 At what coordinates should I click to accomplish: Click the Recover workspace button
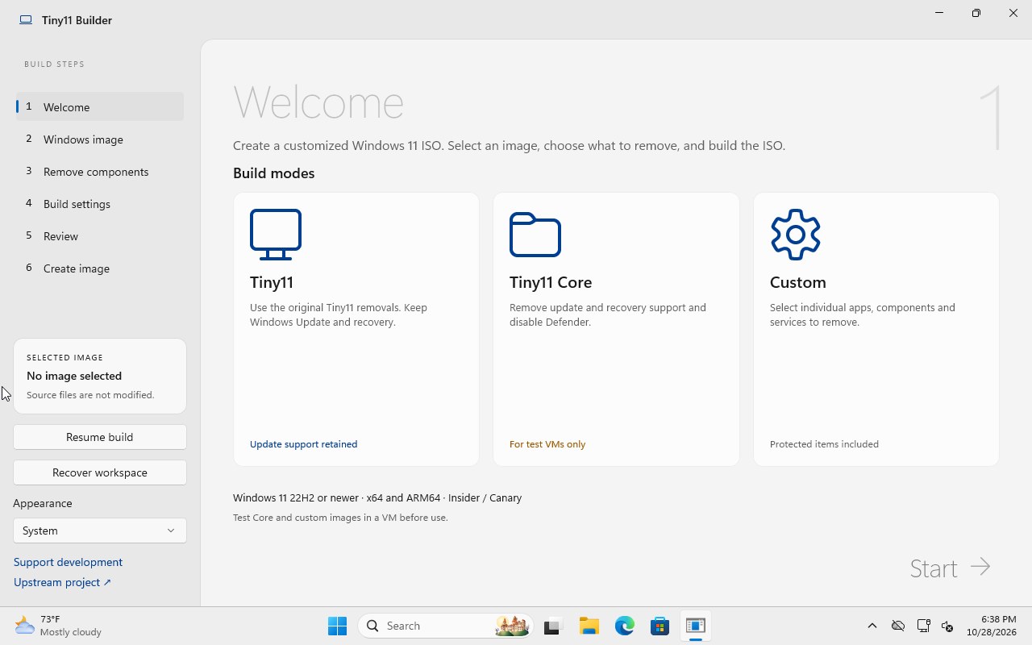click(x=100, y=472)
